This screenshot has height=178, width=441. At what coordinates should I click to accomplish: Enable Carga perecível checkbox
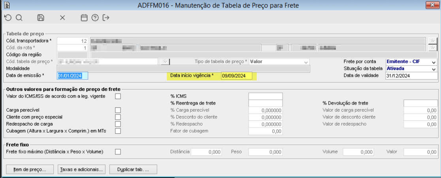click(118, 110)
